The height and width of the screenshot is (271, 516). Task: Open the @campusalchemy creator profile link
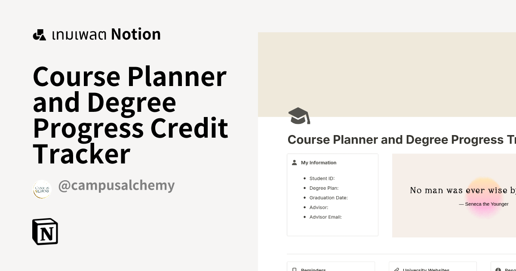(116, 185)
